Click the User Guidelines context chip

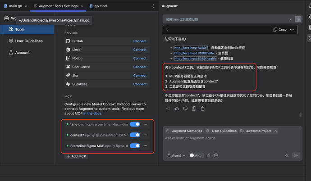point(222,131)
